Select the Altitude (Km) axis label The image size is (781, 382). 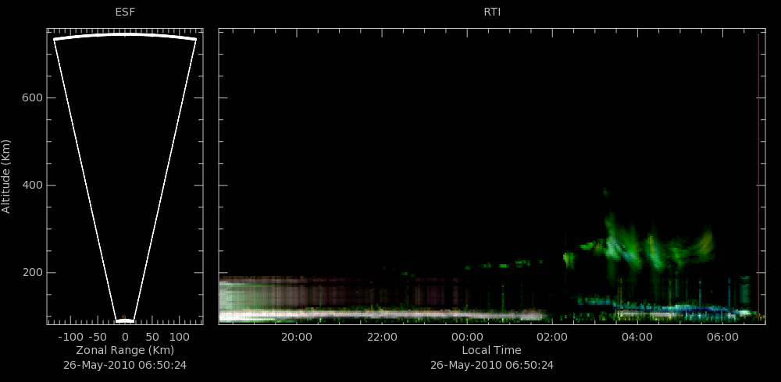[6, 176]
